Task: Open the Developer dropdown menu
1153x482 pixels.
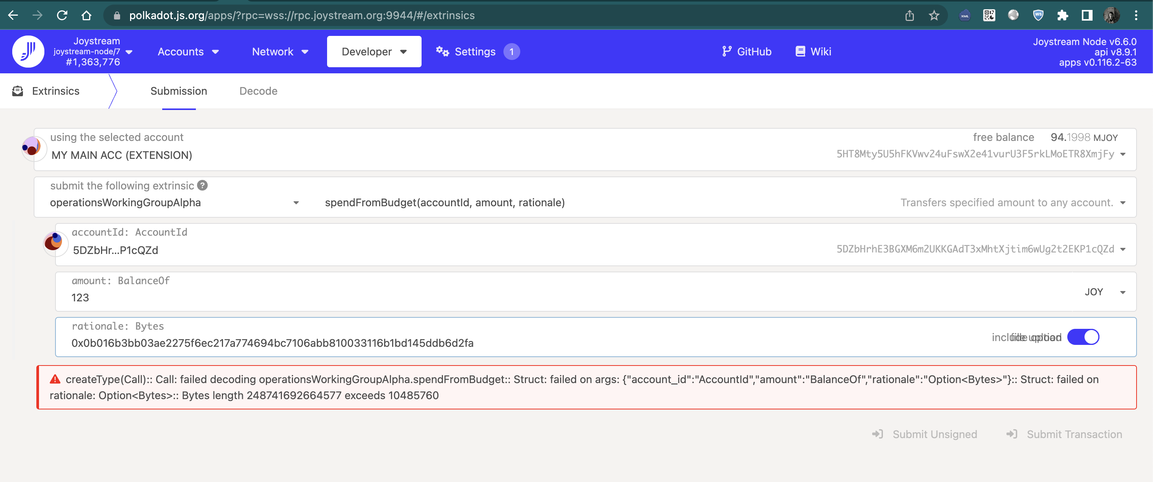Action: (x=374, y=52)
